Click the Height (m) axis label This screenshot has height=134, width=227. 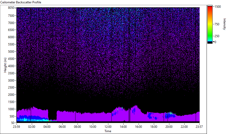(x=5, y=65)
